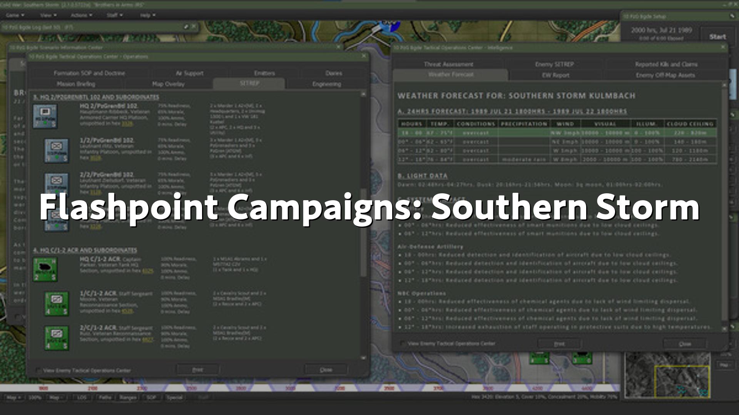
Task: Toggle View Enemy TOC checkbox in Operations window
Action: (x=38, y=370)
